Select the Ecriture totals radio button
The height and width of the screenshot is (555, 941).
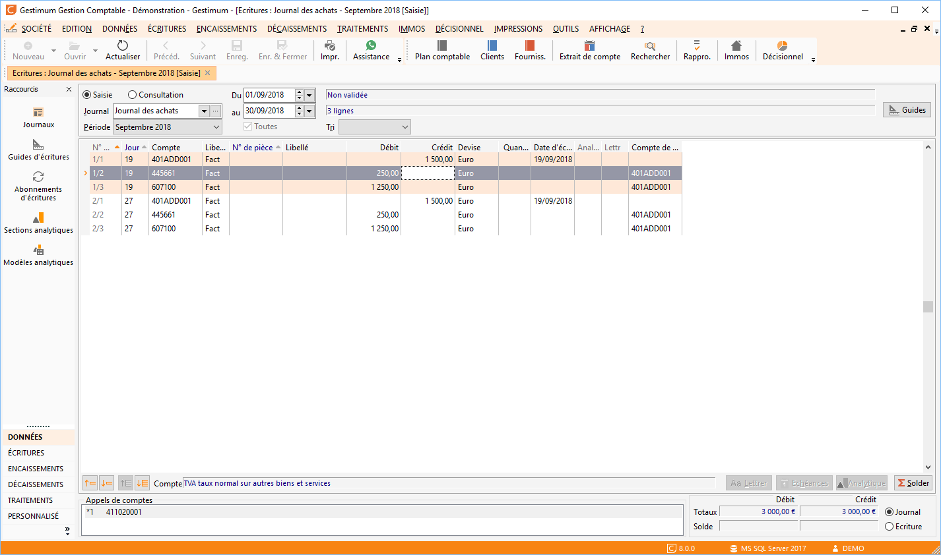pos(889,527)
